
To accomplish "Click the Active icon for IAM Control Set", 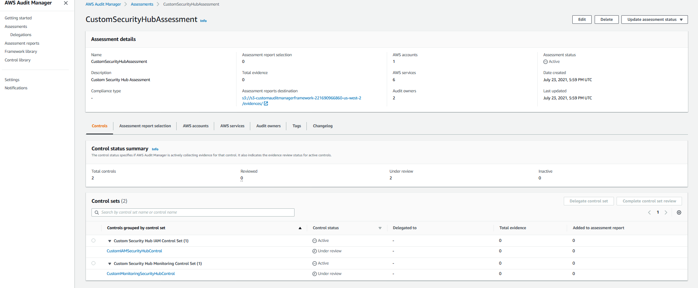I will pyautogui.click(x=315, y=241).
